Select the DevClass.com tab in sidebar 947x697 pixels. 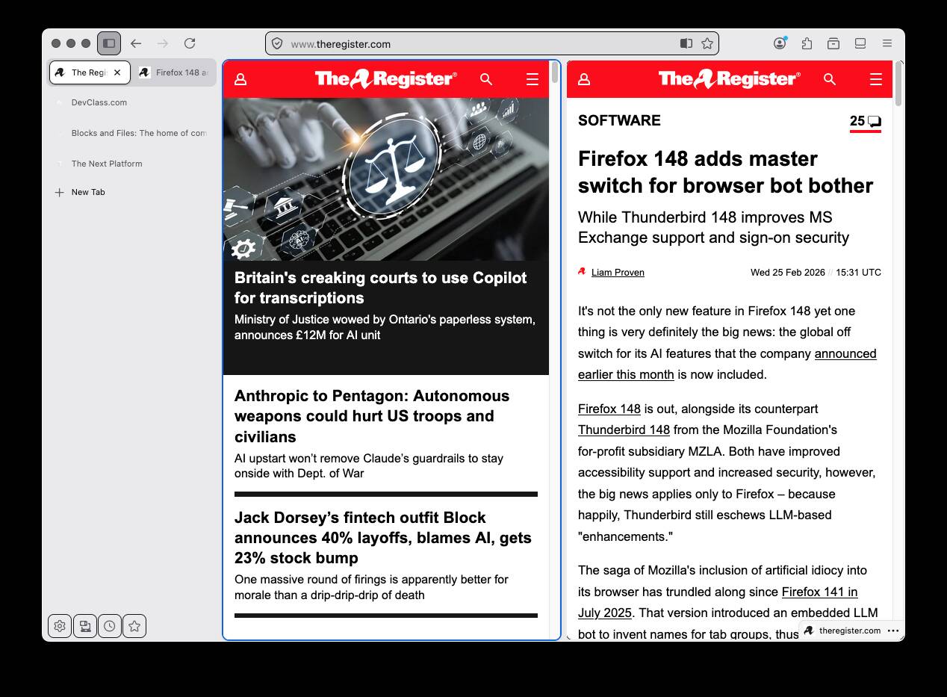(99, 102)
